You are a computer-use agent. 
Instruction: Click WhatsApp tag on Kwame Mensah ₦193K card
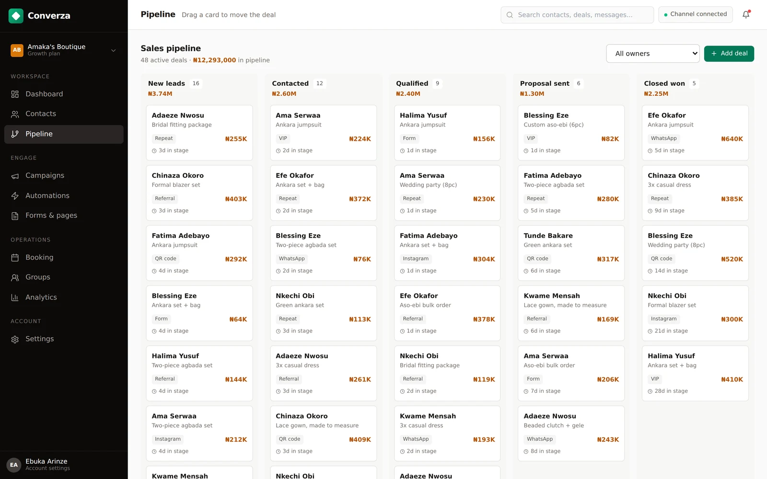pyautogui.click(x=416, y=439)
